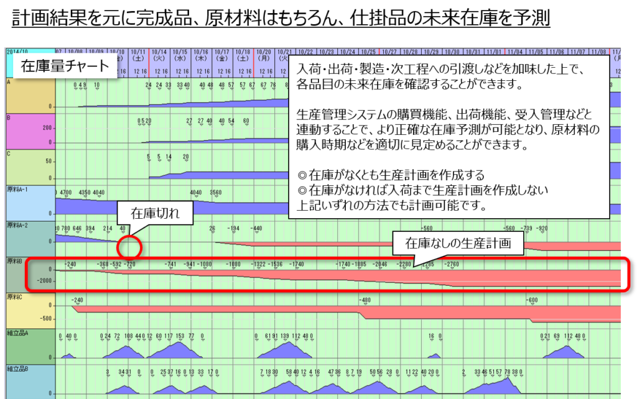Click the -600 value marker in 原料C row
637x399 pixels.
point(531,300)
